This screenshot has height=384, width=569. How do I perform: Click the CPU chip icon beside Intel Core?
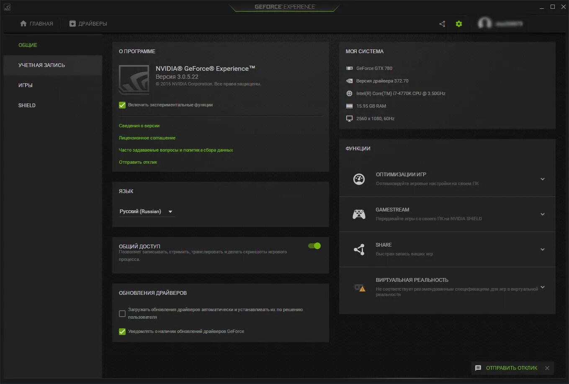coord(349,93)
